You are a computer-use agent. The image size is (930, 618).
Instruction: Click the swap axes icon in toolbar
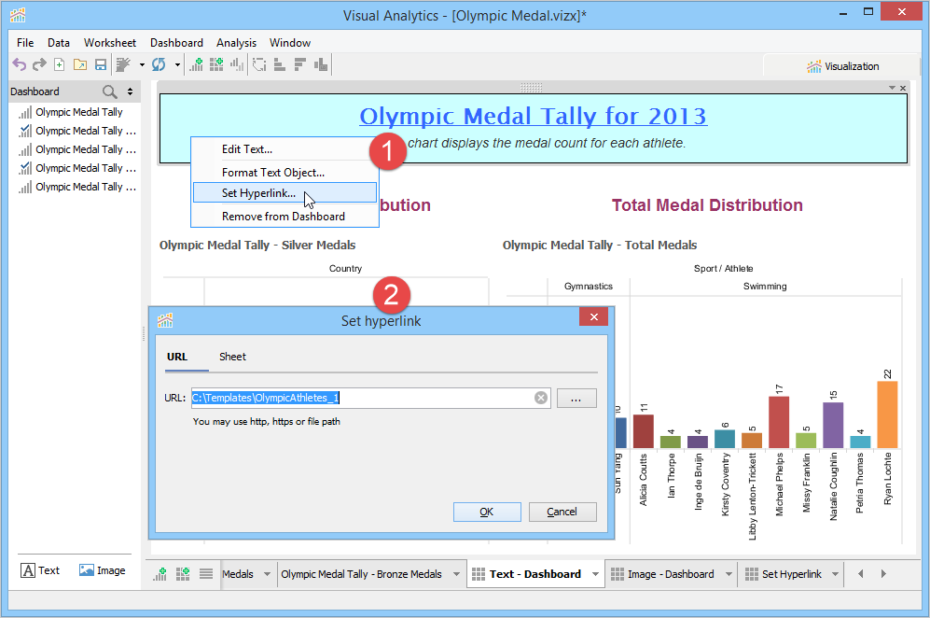click(x=259, y=64)
